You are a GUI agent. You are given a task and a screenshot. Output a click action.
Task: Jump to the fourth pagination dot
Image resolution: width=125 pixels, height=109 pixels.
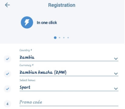68,38
